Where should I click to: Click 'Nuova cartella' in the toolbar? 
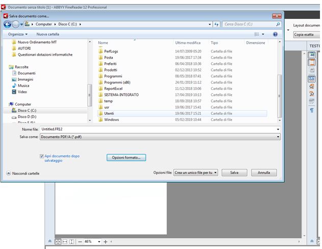pyautogui.click(x=47, y=34)
